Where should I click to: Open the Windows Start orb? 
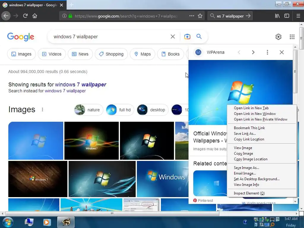click(x=8, y=222)
